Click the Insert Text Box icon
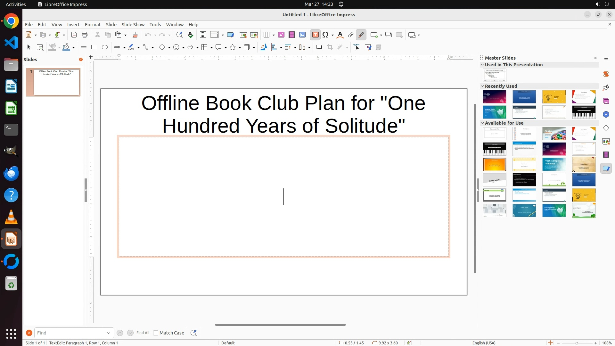615x346 pixels. click(315, 35)
